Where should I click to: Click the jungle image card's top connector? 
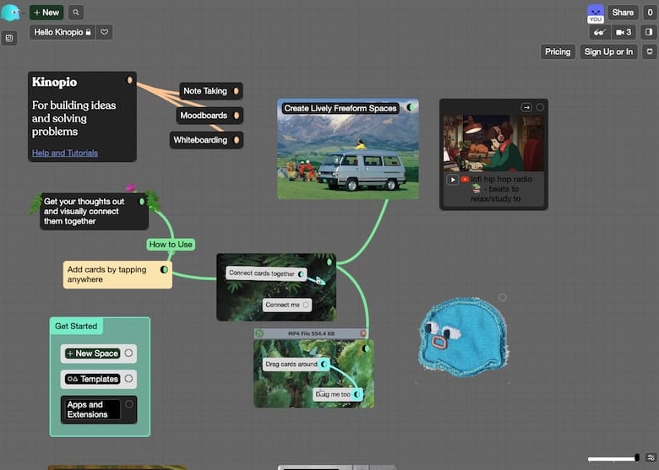329,262
